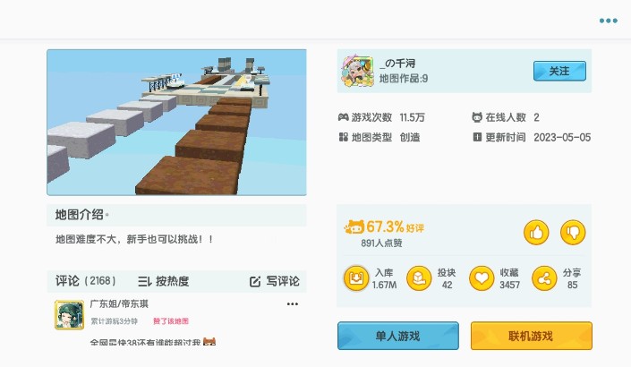This screenshot has height=367, width=631.
Task: Open the comment's three-dot options
Action: (x=293, y=303)
